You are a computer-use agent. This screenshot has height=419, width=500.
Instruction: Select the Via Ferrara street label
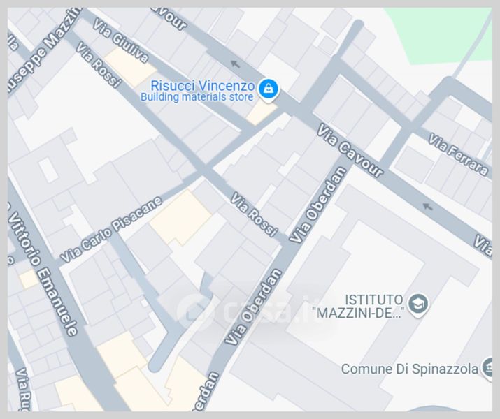[x=457, y=154]
